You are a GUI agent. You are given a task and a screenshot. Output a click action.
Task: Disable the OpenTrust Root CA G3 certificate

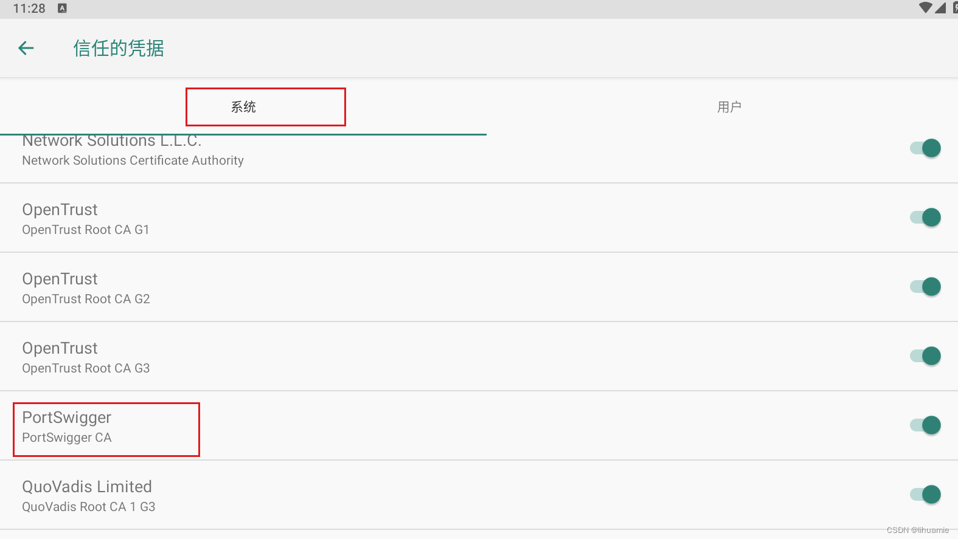click(925, 356)
